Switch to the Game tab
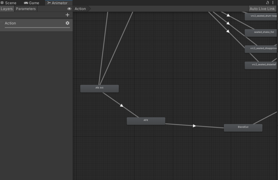Viewport: 278px width, 180px height. pos(31,3)
